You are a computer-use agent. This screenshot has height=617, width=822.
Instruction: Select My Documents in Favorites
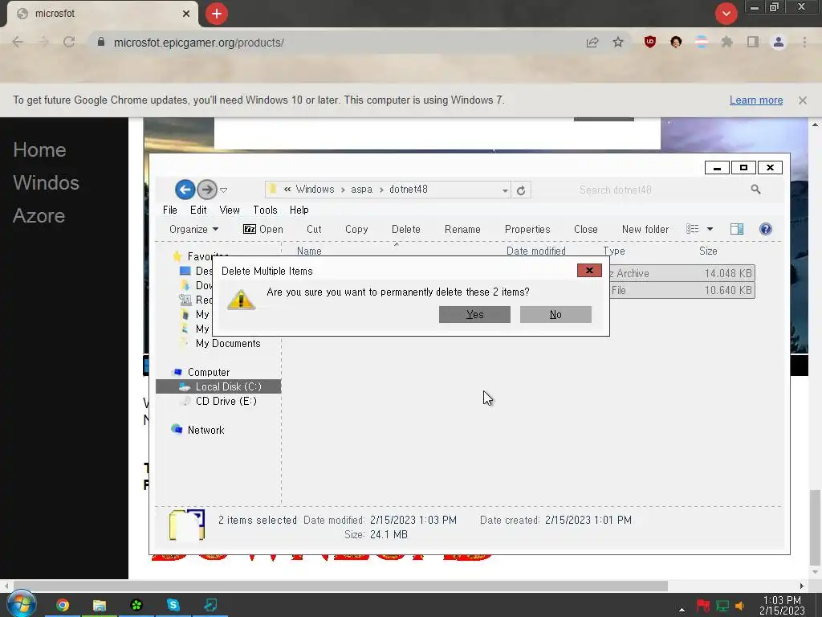tap(228, 343)
